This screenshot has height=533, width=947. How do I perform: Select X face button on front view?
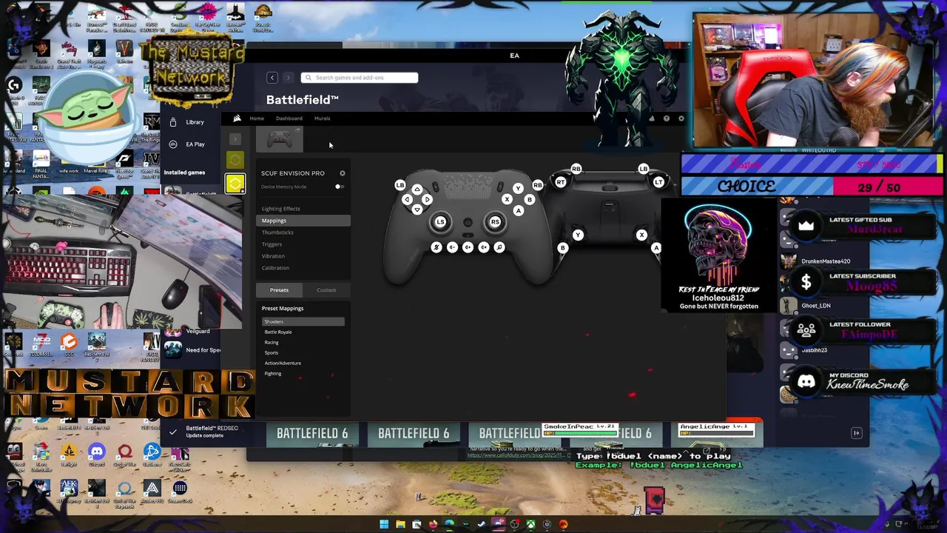(x=507, y=200)
